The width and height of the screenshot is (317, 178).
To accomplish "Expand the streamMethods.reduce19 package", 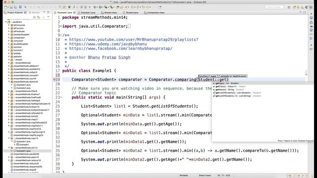I will pos(9,160).
